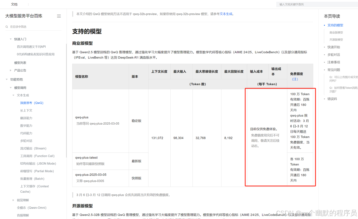Open 模型列表 in the sidebar
The image size is (358, 219).
tap(20, 63)
